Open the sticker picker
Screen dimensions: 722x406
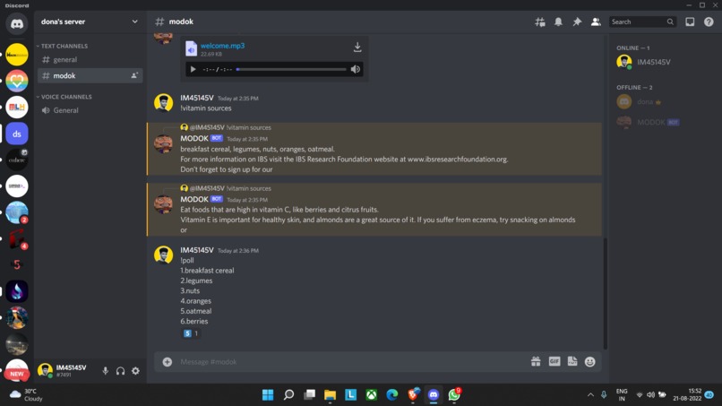point(572,362)
